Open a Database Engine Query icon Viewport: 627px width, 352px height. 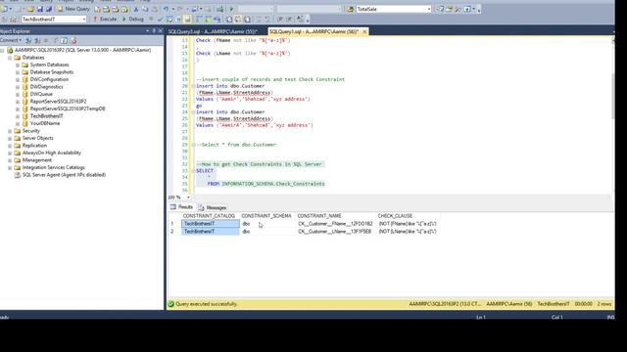click(97, 9)
